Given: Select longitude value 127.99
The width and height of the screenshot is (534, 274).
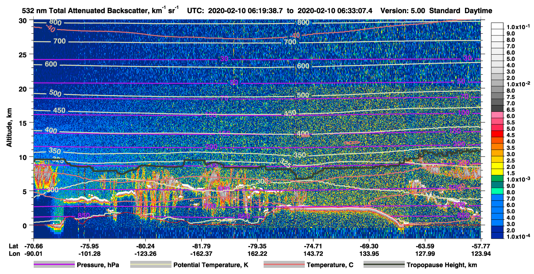Looking at the screenshot, I should 425,254.
